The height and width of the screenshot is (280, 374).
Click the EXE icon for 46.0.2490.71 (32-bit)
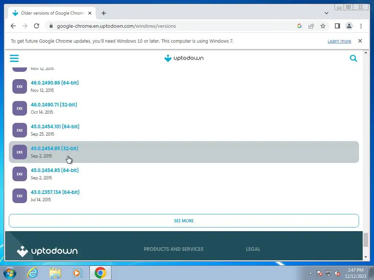[20, 108]
